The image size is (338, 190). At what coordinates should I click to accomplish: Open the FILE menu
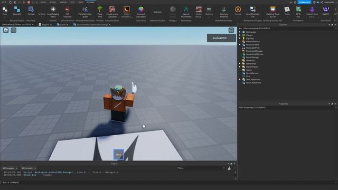4,2
